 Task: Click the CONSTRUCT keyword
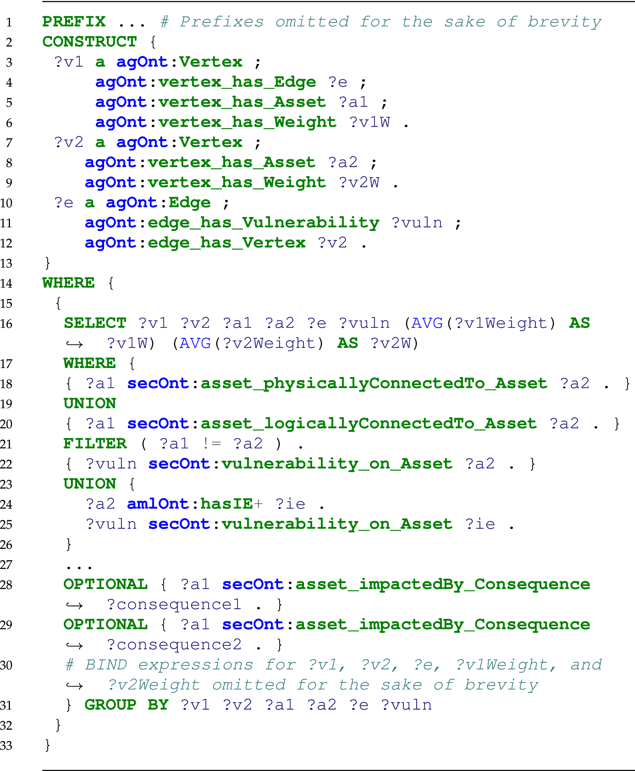click(90, 42)
